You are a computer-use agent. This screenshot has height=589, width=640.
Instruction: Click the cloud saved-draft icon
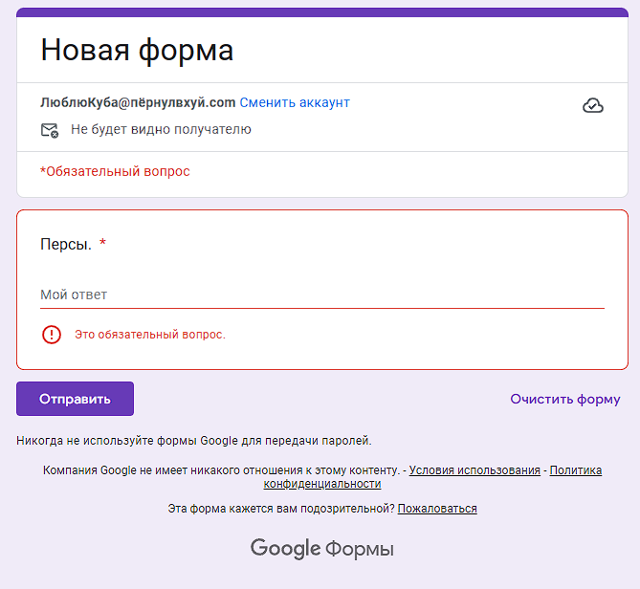click(593, 105)
